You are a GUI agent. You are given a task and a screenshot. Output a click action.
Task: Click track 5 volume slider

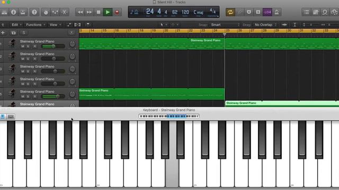(x=53, y=97)
